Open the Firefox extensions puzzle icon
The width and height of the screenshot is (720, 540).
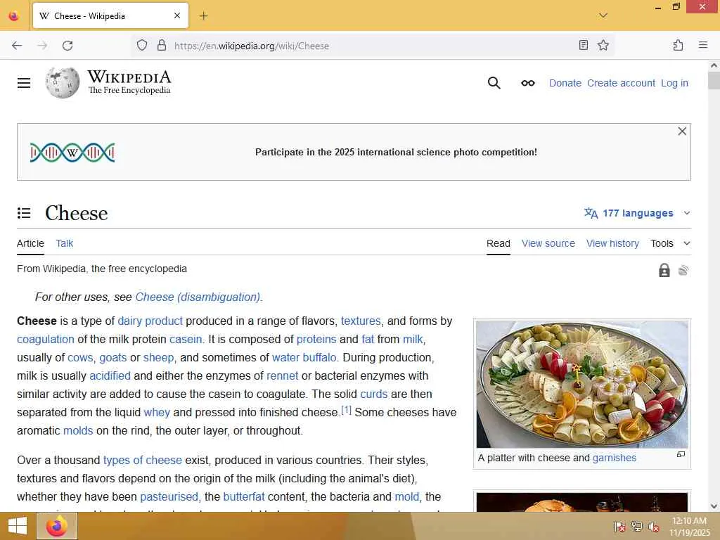(x=678, y=45)
